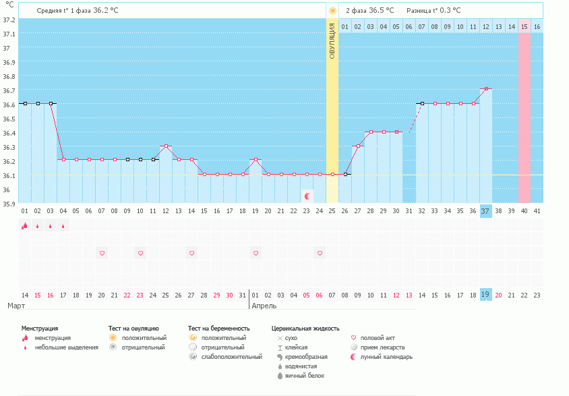Click the positive ovulation test sun icon in header
Image resolution: width=569 pixels, height=396 pixels.
pos(332,11)
